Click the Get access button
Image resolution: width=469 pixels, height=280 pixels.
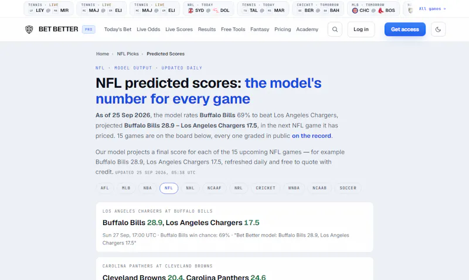pyautogui.click(x=405, y=29)
